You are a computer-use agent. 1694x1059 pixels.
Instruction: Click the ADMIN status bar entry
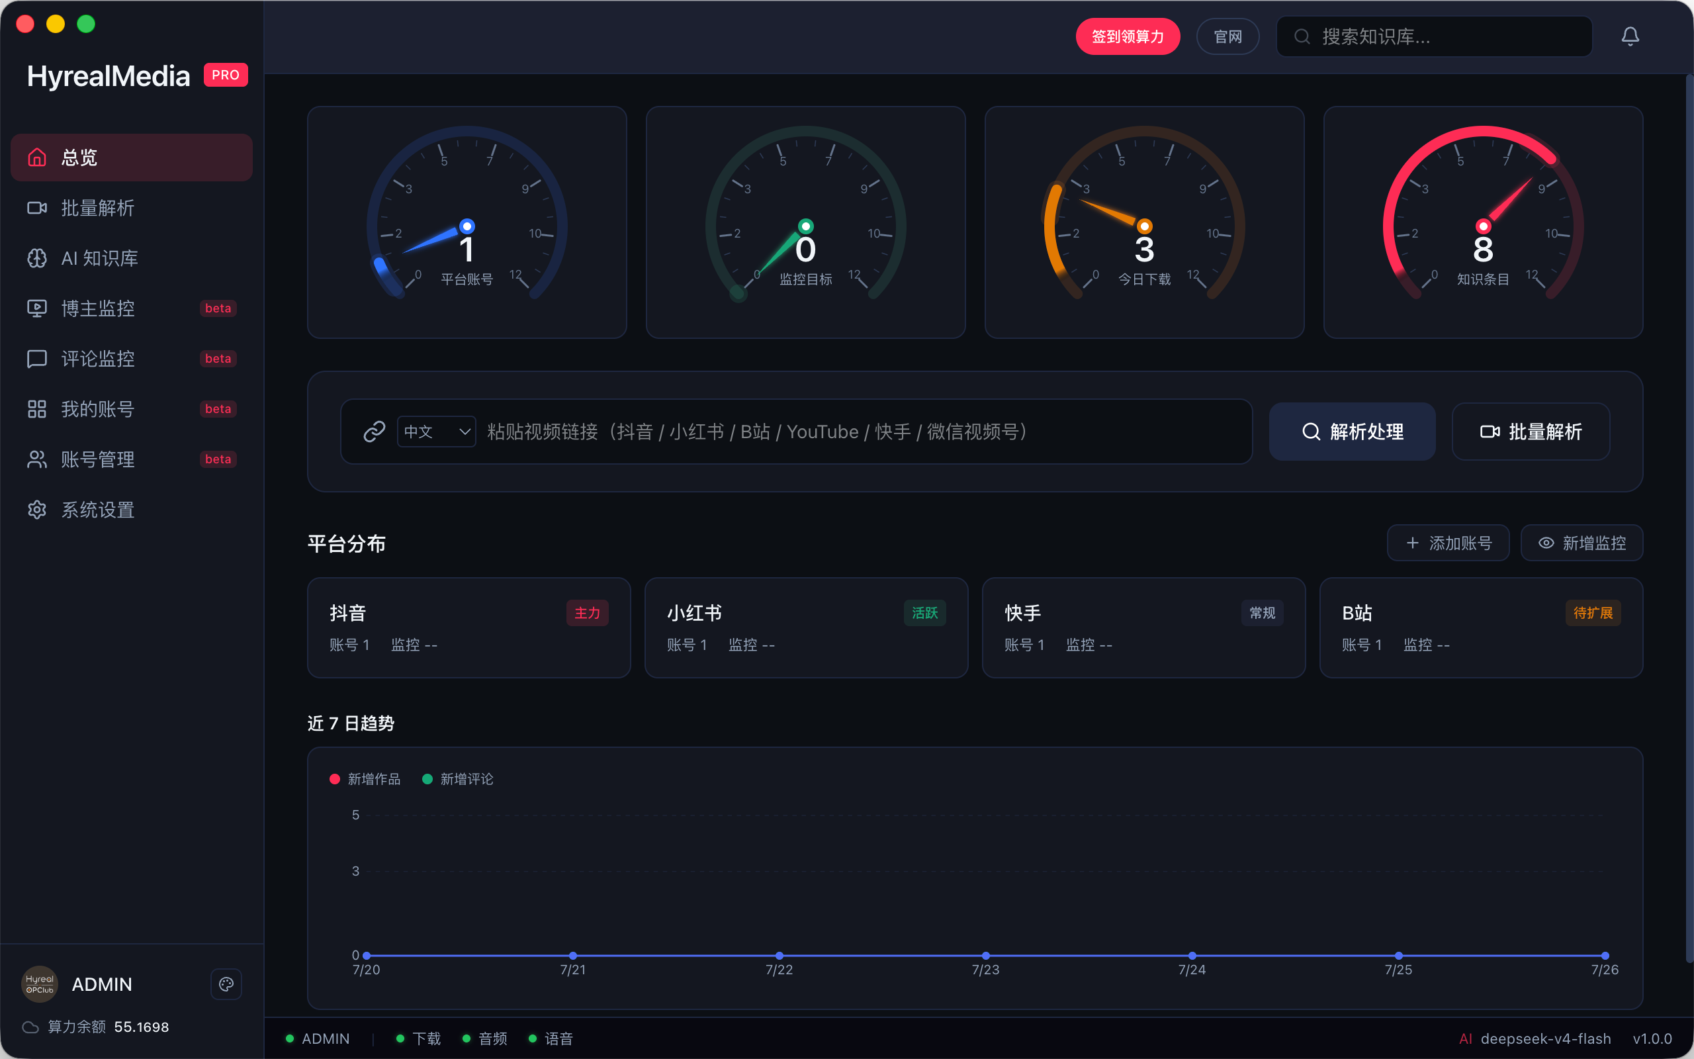pos(318,1038)
